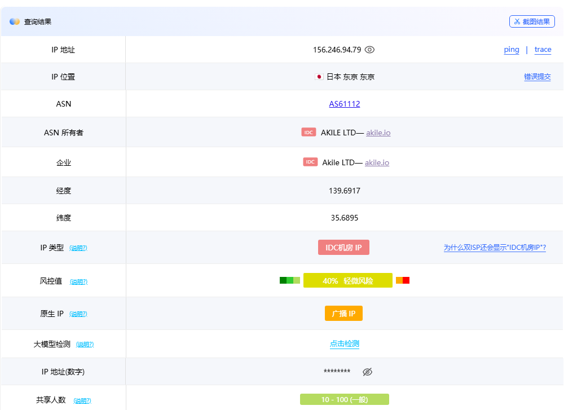Click the 40% 轻微风险 risk bar

click(347, 281)
